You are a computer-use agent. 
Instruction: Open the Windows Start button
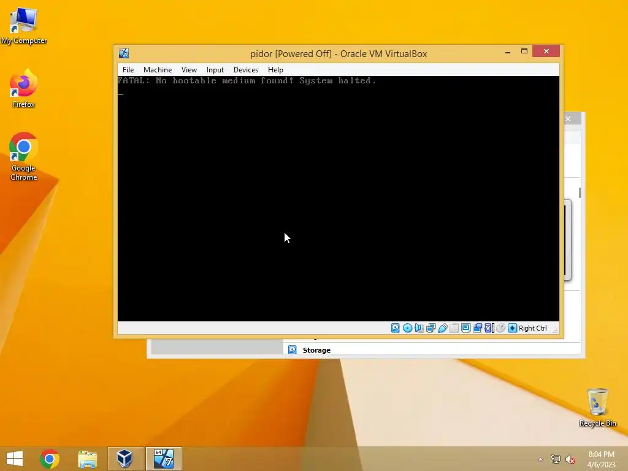tap(15, 459)
